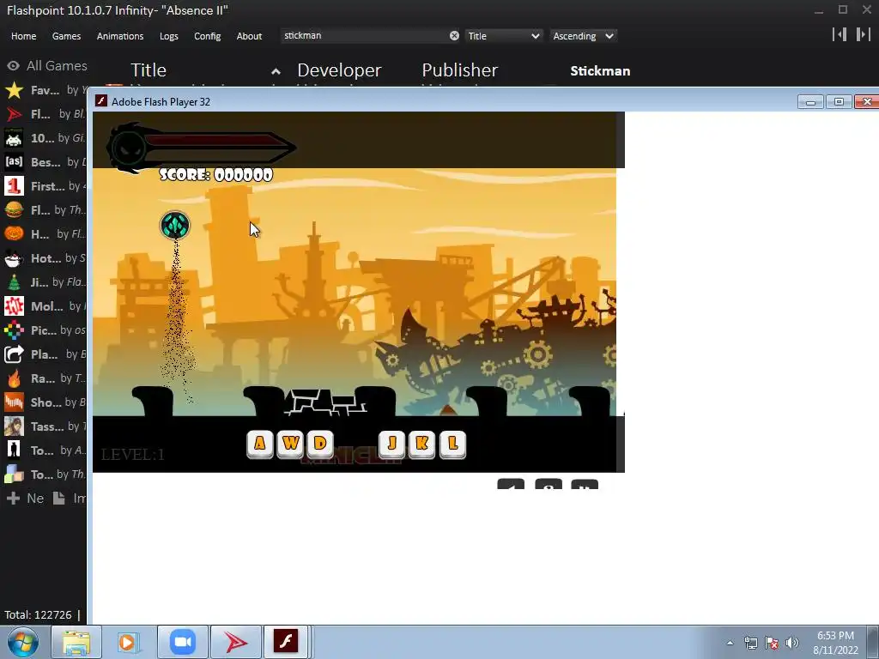Click the D key button in game
Viewport: 879px width, 659px height.
320,444
